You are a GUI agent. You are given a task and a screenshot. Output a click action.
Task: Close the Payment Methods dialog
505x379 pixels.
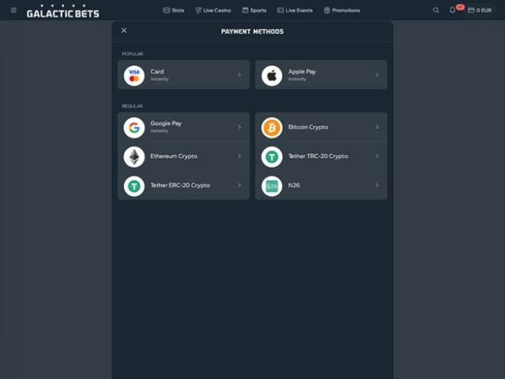coord(124,30)
